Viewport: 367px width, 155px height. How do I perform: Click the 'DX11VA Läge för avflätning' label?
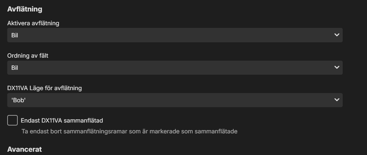pyautogui.click(x=44, y=88)
